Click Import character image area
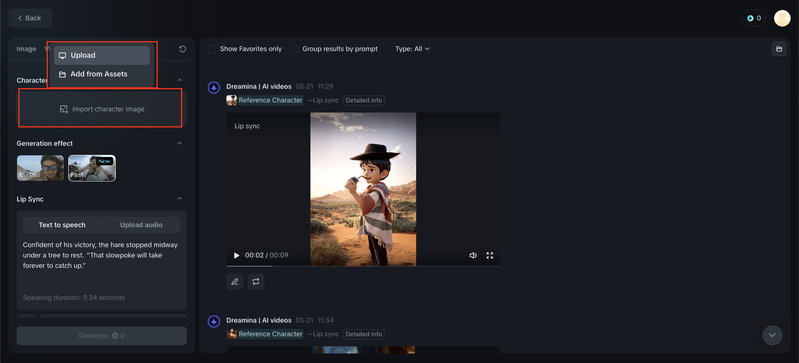 [102, 109]
